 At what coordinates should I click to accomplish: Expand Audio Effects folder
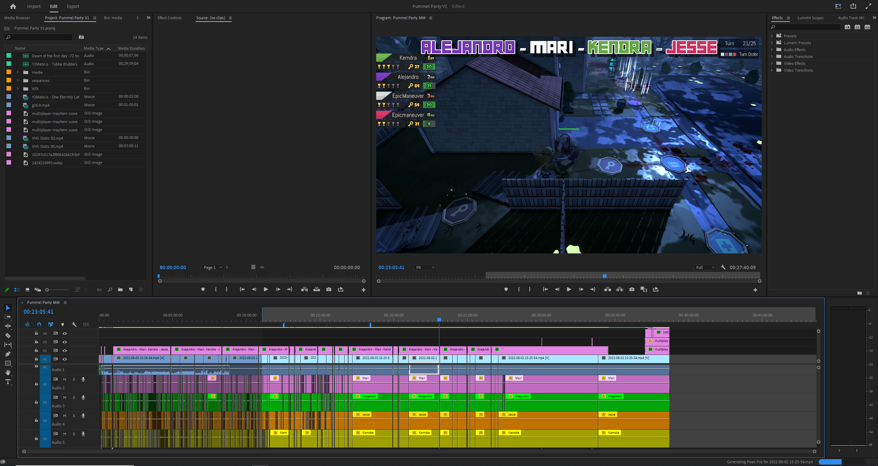tap(772, 49)
